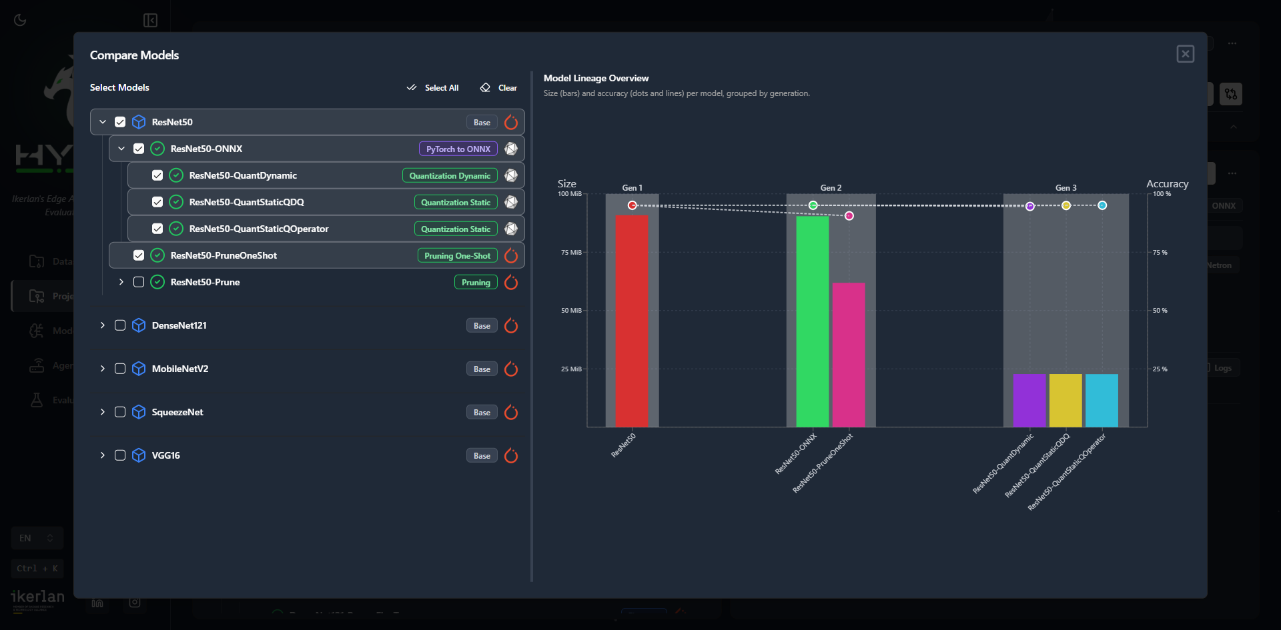Click the ONNX icon on ResNet50-ONNX row
The height and width of the screenshot is (630, 1281).
pos(511,149)
